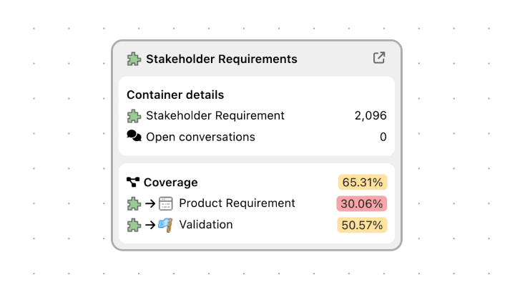Click puzzle icon in Product Requirement coverage row
Viewport: 515px width, 290px height.
[x=134, y=203]
